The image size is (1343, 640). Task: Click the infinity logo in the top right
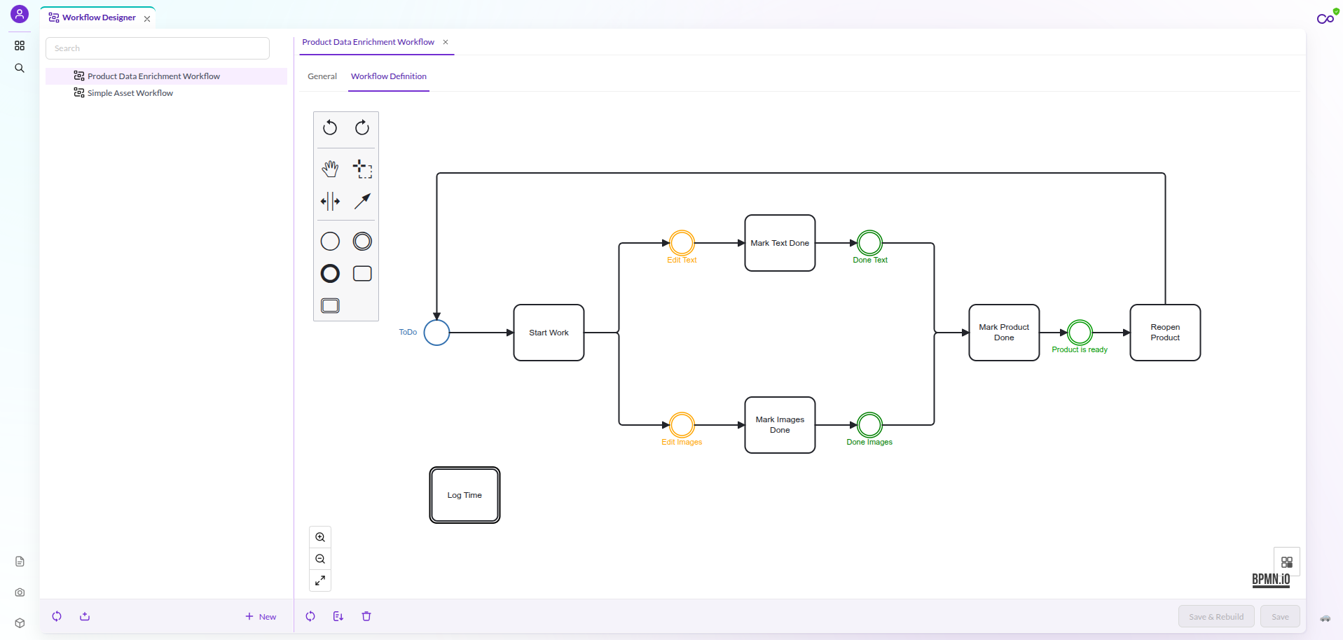pyautogui.click(x=1325, y=19)
